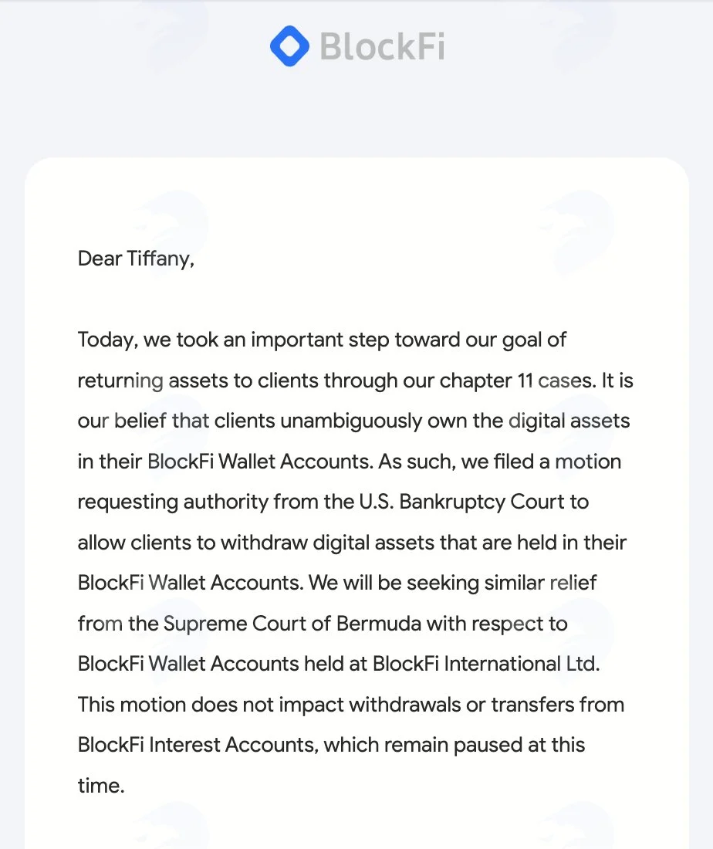The width and height of the screenshot is (713, 849).
Task: Click the gray BlockFi wordmark in header
Action: 382,46
